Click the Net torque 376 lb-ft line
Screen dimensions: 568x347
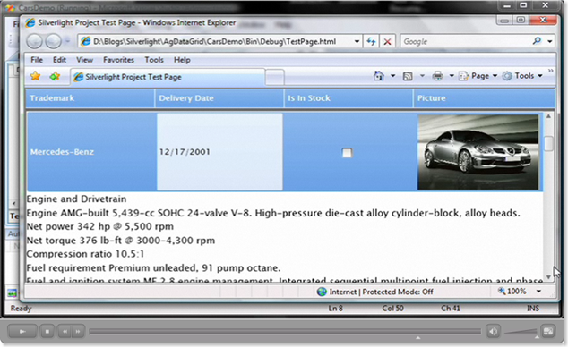click(121, 241)
